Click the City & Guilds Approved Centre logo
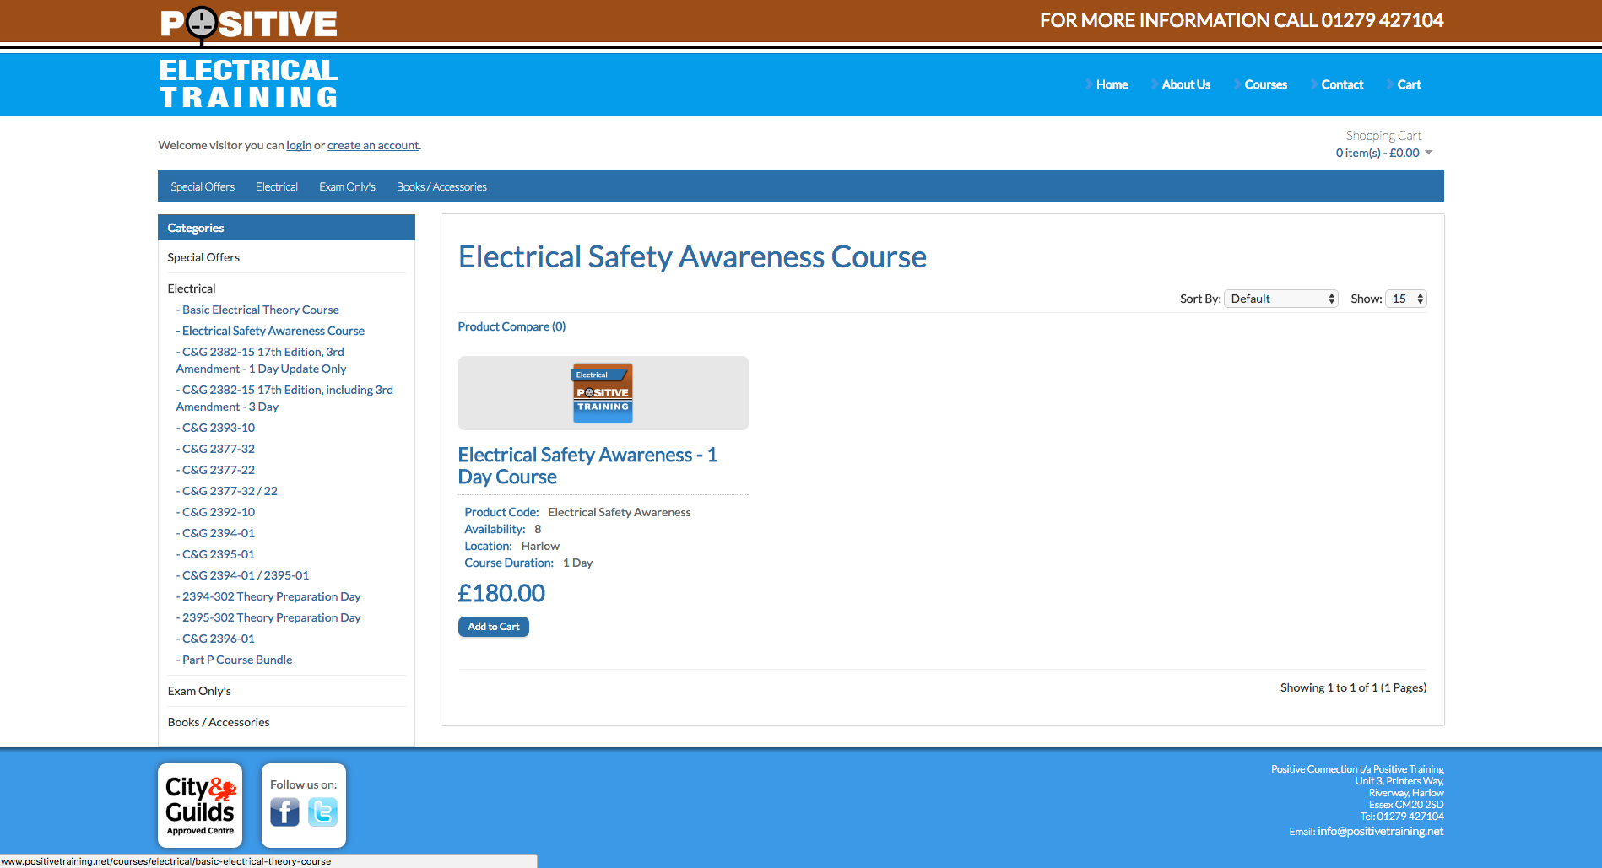 pos(200,806)
